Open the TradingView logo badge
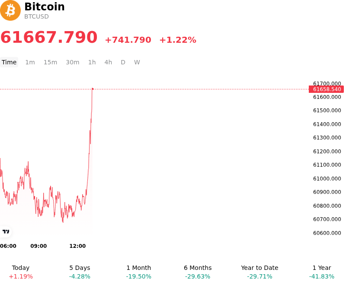Viewport: 346px width, 285px height. (6, 231)
